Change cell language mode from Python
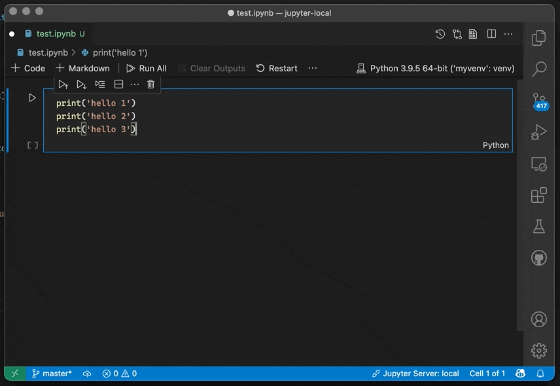560x386 pixels. (495, 145)
